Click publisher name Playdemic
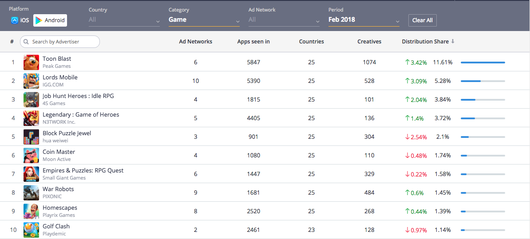The width and height of the screenshot is (530, 239). [55, 234]
